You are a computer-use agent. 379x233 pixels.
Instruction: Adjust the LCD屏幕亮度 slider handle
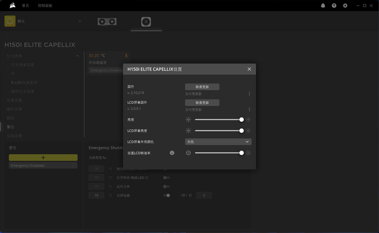coord(242,130)
